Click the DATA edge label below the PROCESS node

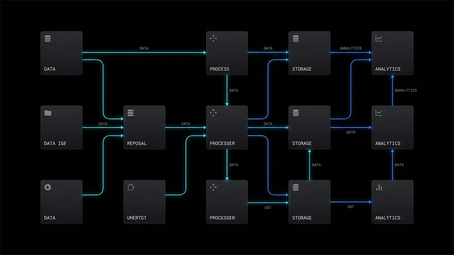[234, 90]
